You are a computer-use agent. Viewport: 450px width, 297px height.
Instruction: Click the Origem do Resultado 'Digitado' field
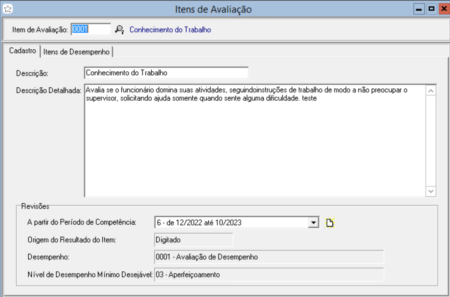[x=194, y=240]
